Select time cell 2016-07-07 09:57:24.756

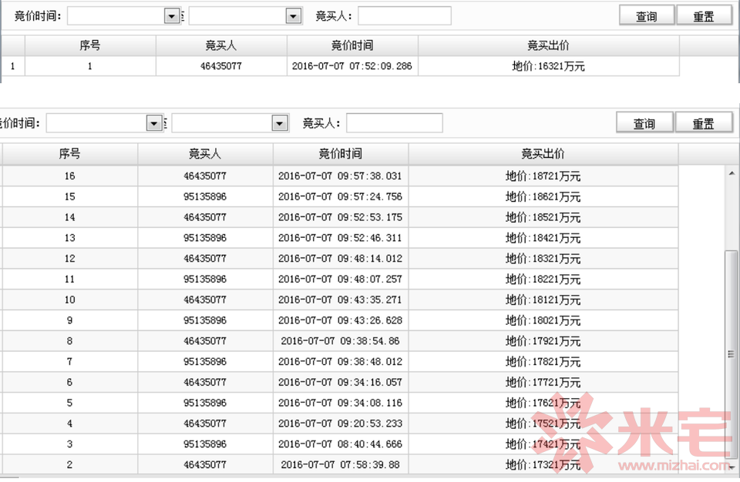(340, 196)
